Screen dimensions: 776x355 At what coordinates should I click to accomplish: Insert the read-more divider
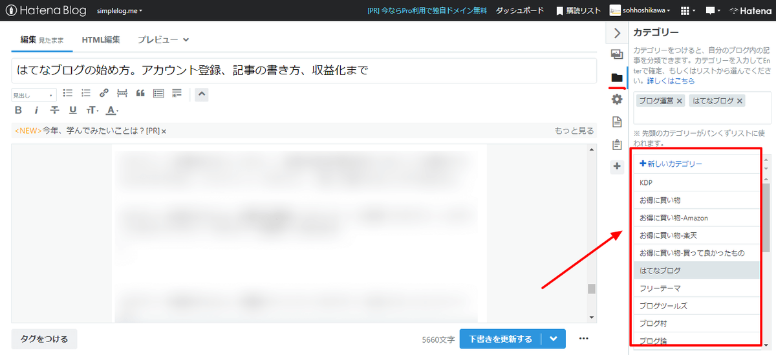pyautogui.click(x=122, y=94)
